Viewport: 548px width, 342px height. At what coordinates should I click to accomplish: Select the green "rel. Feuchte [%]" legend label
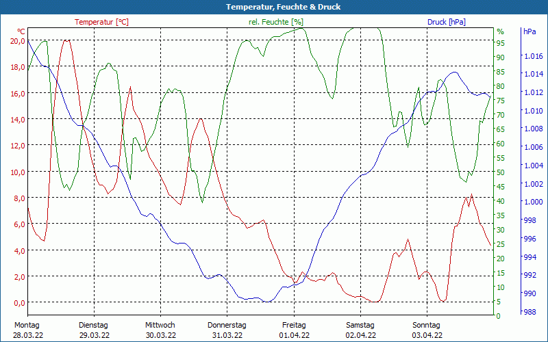(x=275, y=22)
